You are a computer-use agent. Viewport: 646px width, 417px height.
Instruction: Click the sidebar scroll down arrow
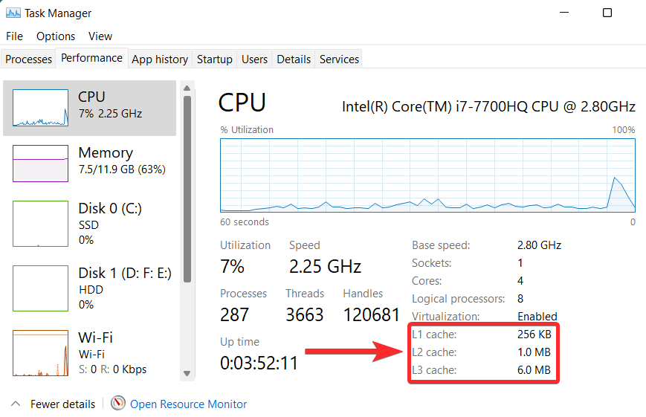pyautogui.click(x=187, y=373)
